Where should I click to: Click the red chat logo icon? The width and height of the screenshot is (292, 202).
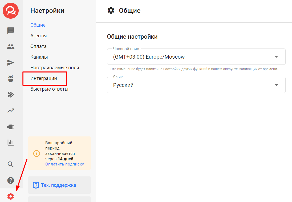pyautogui.click(x=11, y=11)
